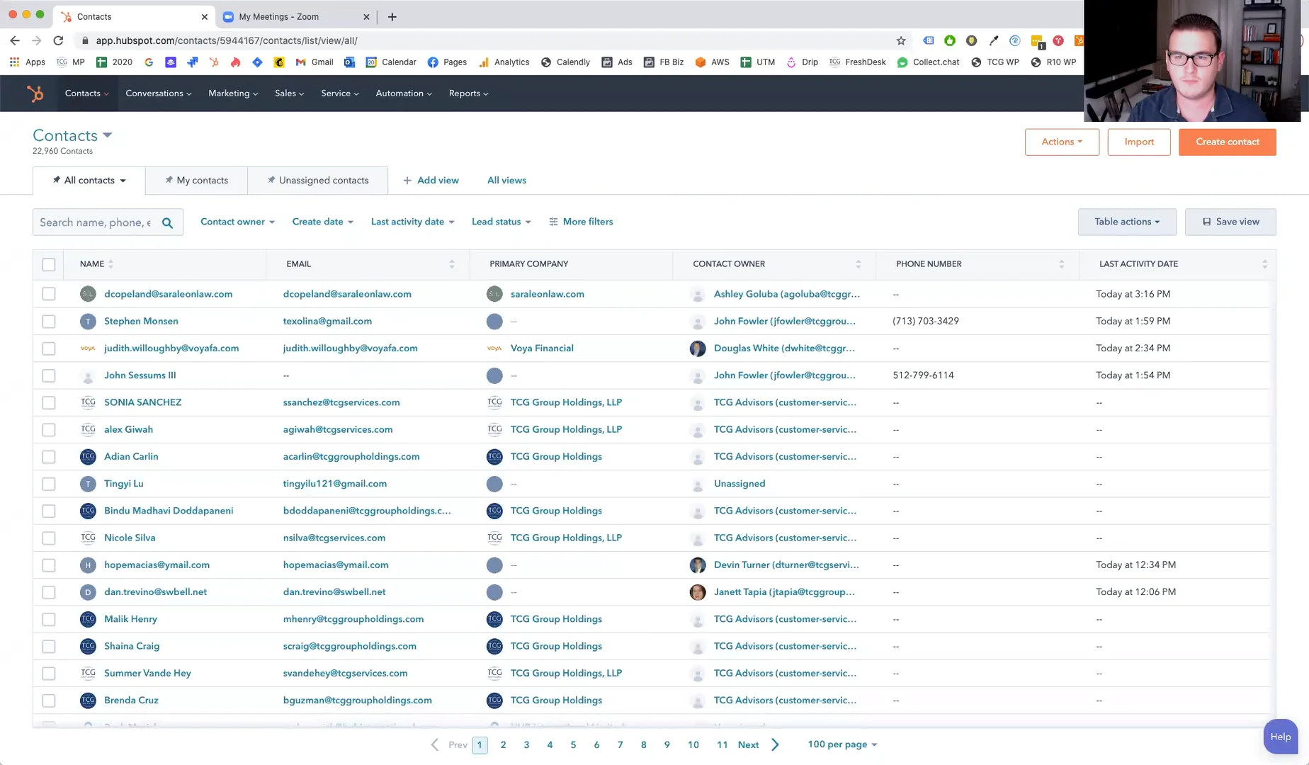Open the Marketing navigation menu
Viewport: 1309px width, 765px height.
232,93
